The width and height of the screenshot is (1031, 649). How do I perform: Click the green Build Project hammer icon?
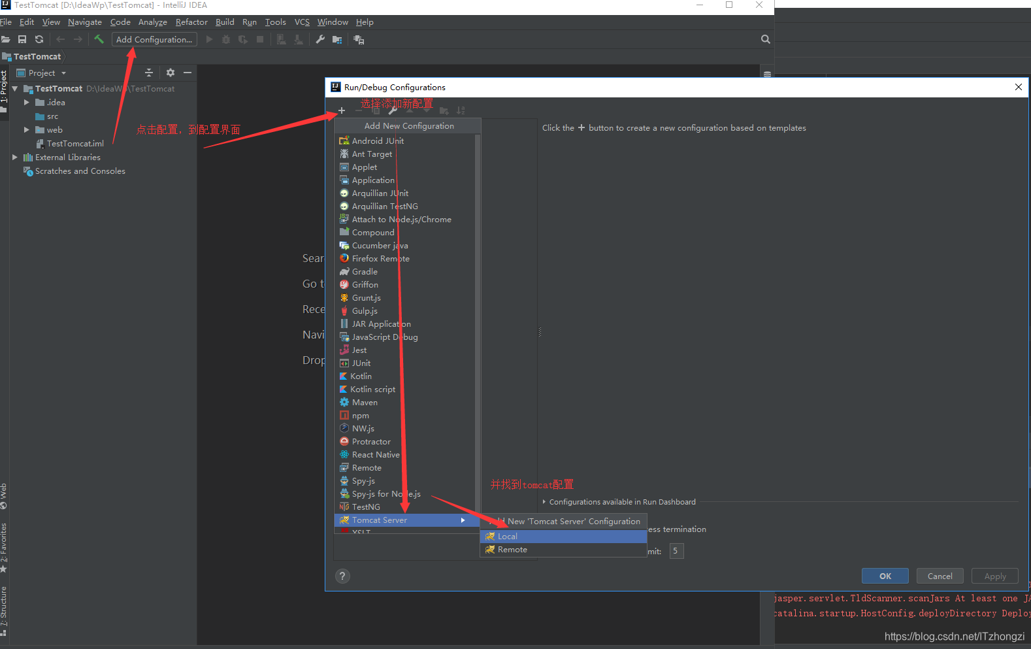(x=99, y=39)
